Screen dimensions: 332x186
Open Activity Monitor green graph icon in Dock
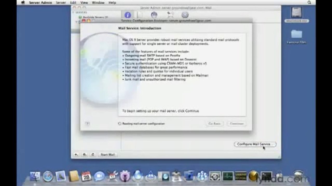click(228, 176)
